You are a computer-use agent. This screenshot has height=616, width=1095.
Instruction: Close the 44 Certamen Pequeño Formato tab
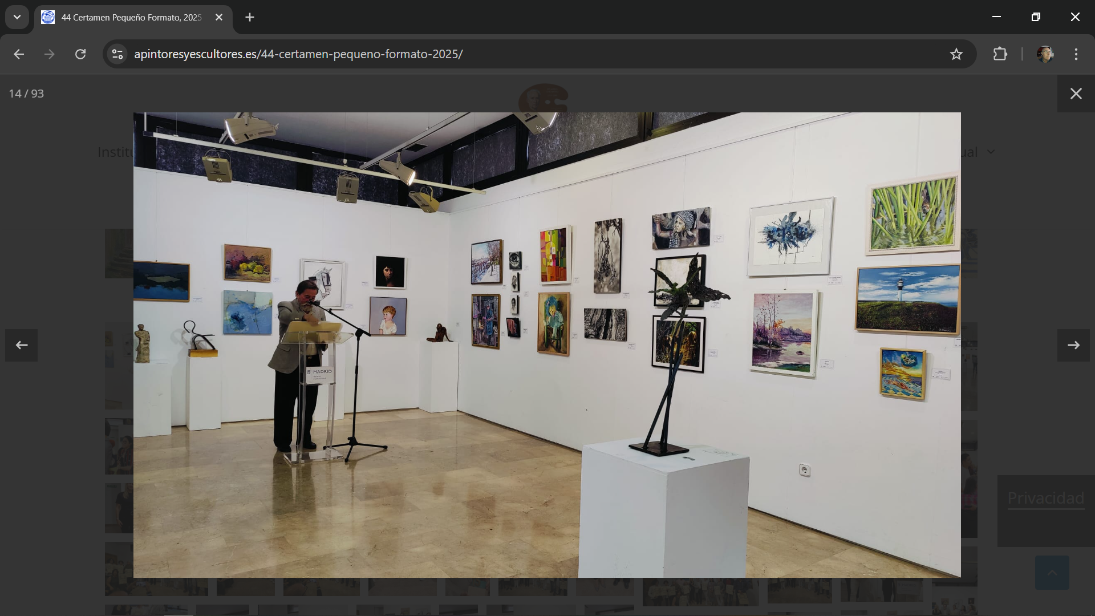click(219, 17)
